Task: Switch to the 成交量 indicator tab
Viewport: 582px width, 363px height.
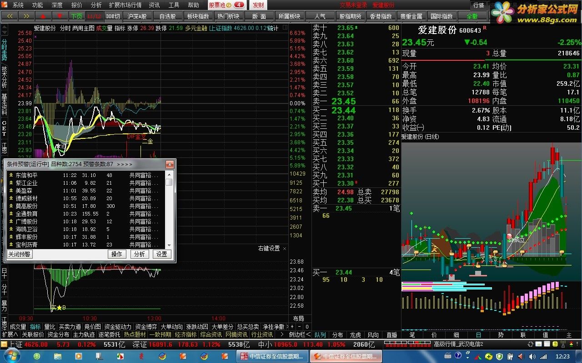Action: point(18,327)
